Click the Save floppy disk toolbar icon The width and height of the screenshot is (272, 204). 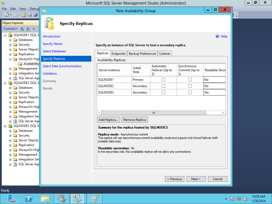click(x=30, y=15)
